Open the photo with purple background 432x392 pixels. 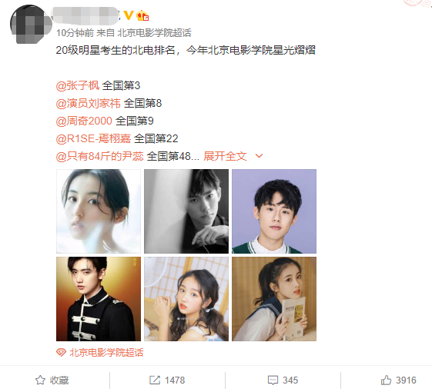[x=274, y=211]
